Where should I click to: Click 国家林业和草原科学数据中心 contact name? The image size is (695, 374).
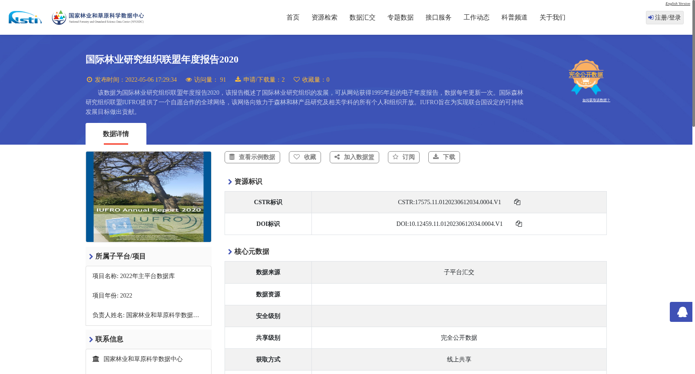[x=143, y=359]
